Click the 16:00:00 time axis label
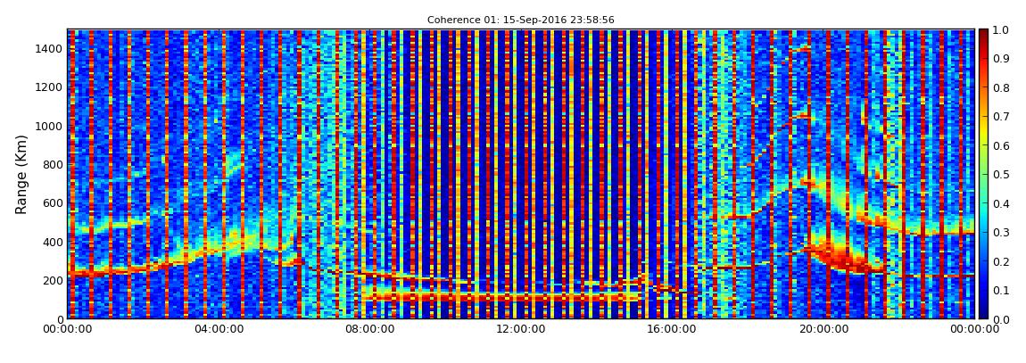 click(x=673, y=330)
